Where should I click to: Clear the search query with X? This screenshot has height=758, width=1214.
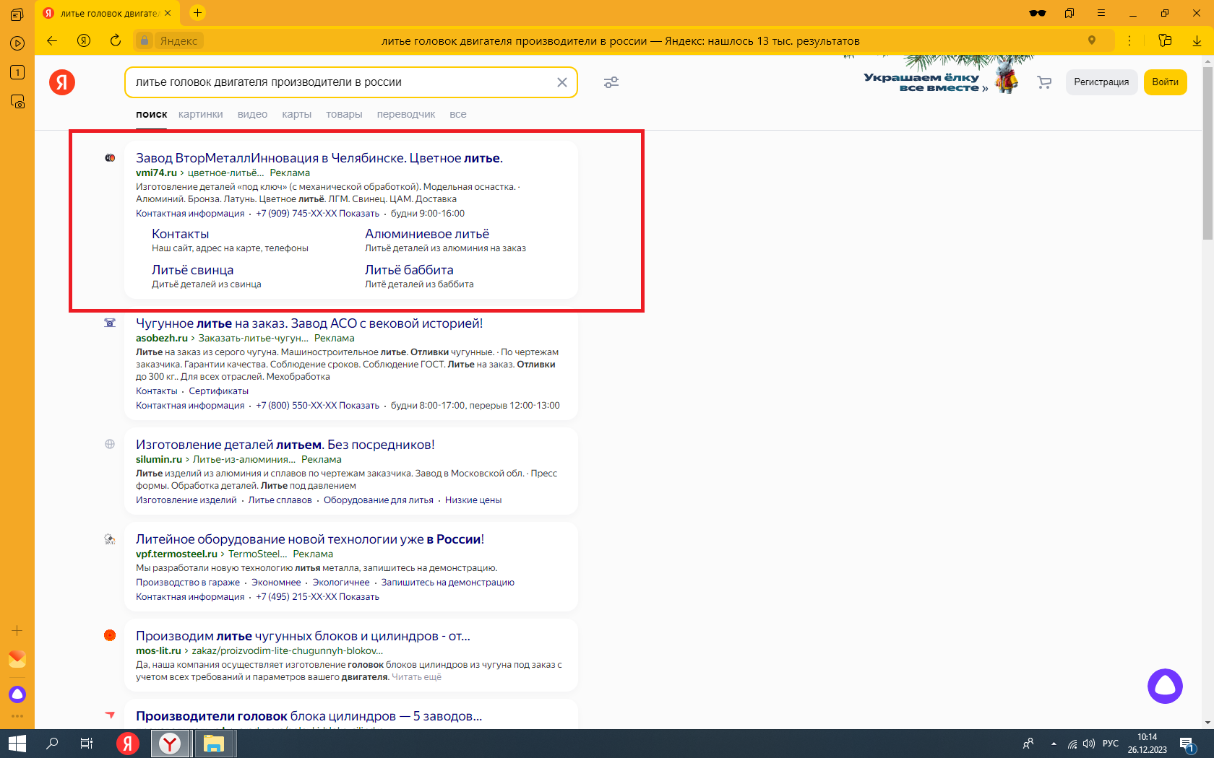pyautogui.click(x=562, y=82)
